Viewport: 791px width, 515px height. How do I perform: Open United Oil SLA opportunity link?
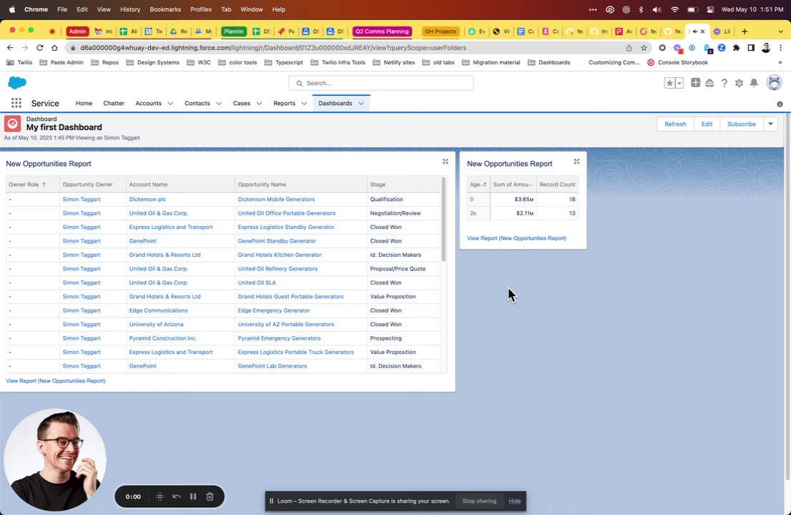click(x=257, y=283)
